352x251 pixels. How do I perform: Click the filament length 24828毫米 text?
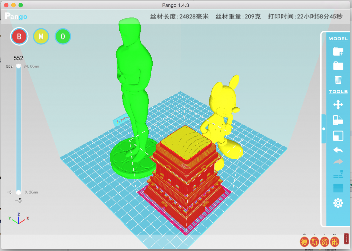point(179,17)
